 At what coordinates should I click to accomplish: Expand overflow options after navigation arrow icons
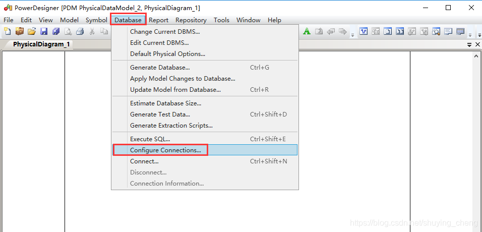click(352, 34)
